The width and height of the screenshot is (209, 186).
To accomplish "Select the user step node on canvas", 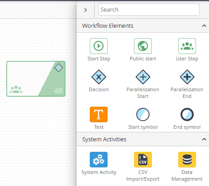I will click(x=36, y=79).
